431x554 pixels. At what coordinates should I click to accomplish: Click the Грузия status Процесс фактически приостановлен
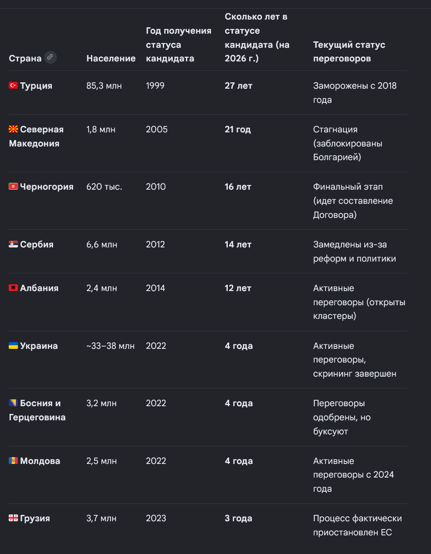pyautogui.click(x=357, y=525)
